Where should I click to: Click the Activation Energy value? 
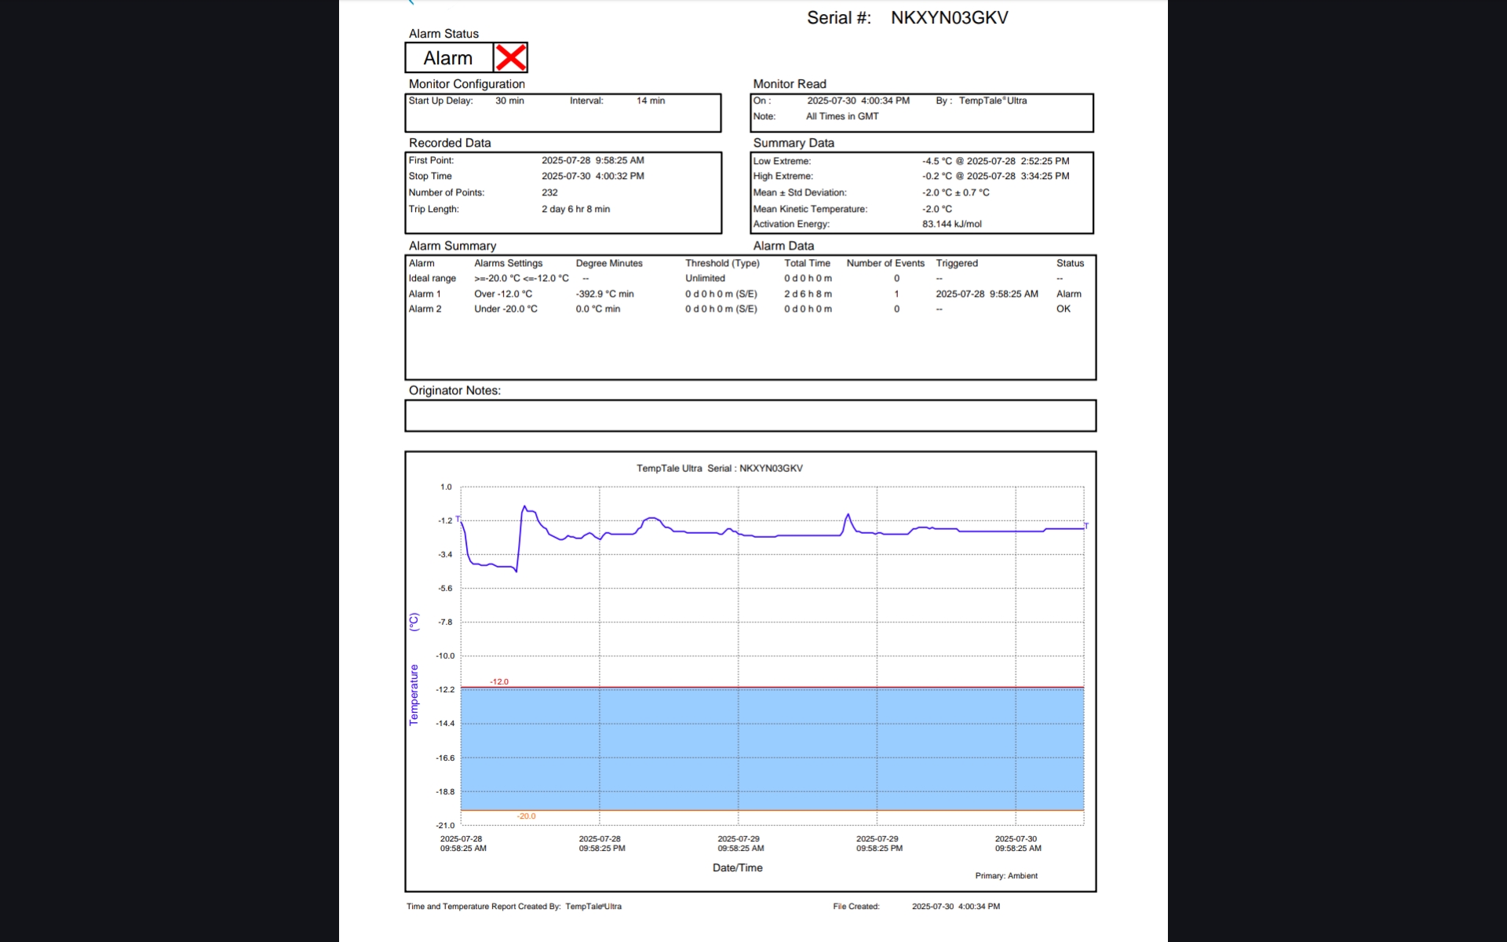(x=951, y=224)
